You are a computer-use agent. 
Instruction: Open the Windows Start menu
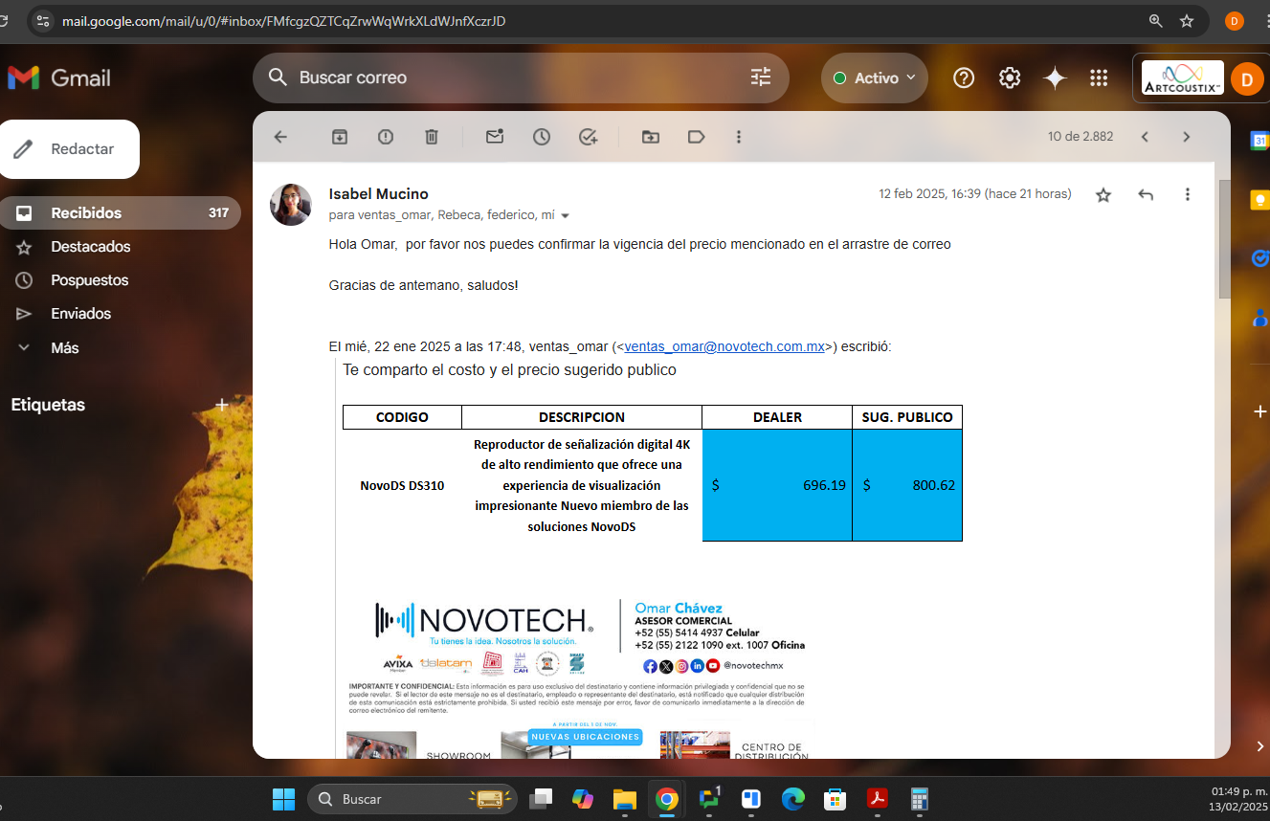click(283, 799)
